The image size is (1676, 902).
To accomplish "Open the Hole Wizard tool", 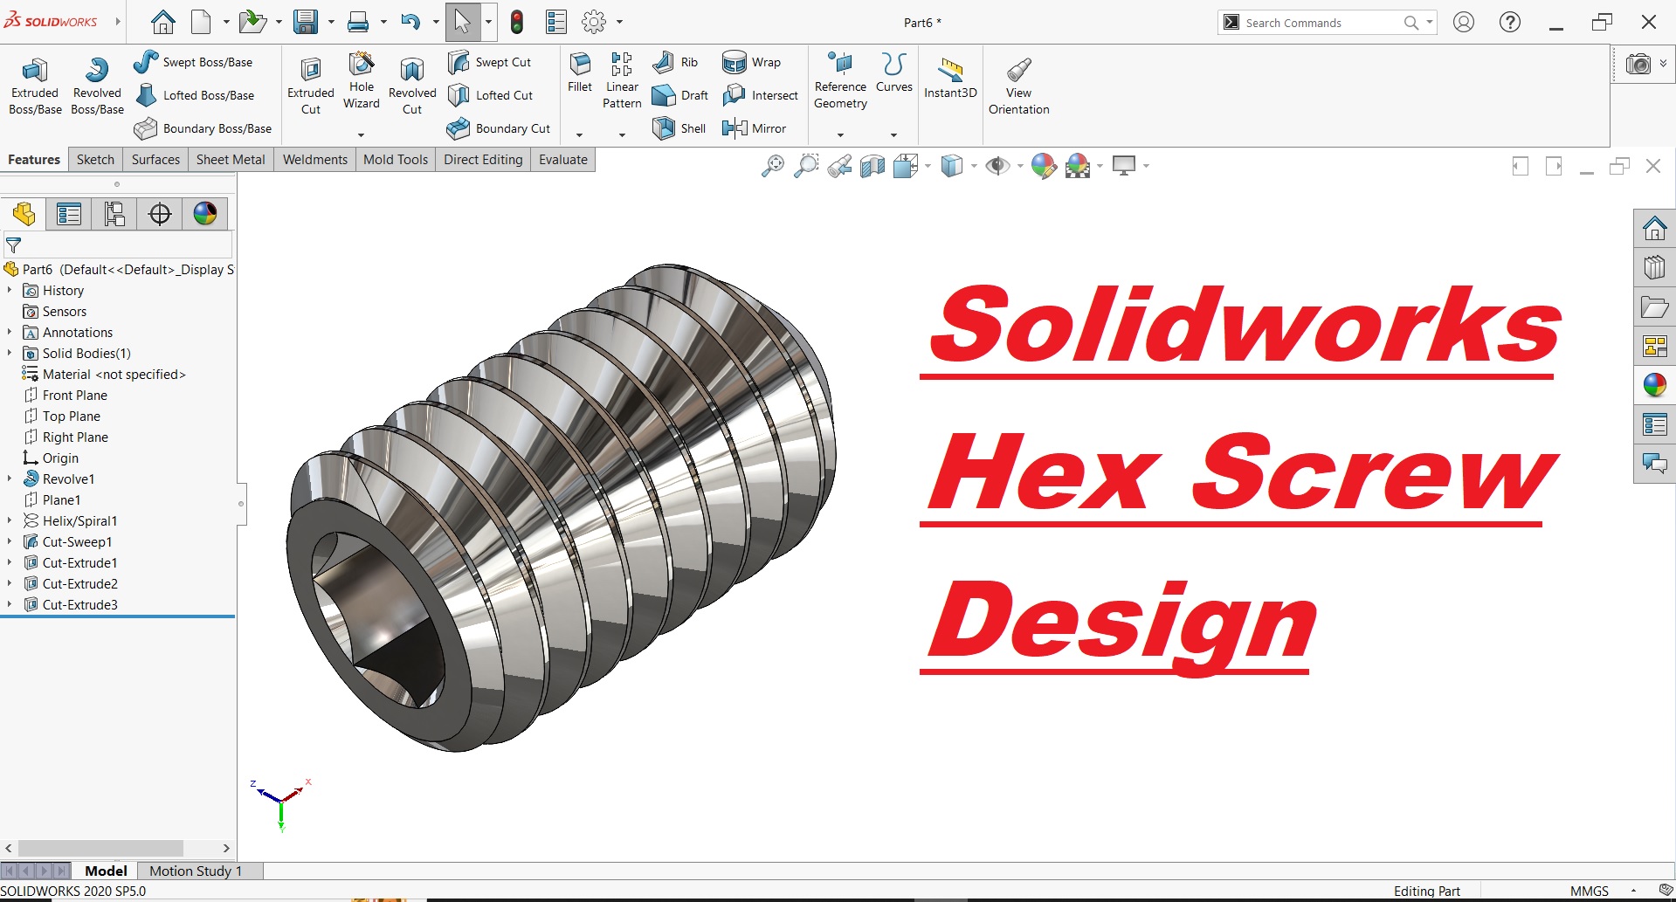I will point(361,80).
